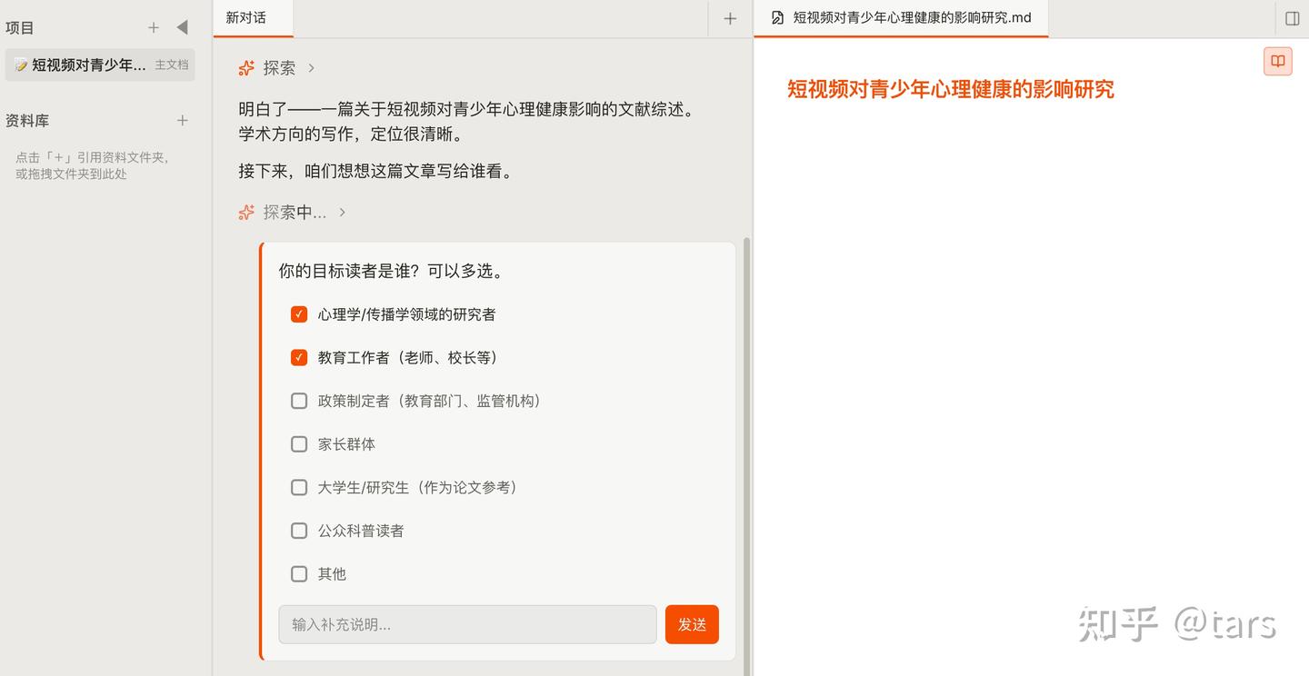The width and height of the screenshot is (1309, 676).
Task: Check the 其他 option to expand custom input
Action: [298, 573]
